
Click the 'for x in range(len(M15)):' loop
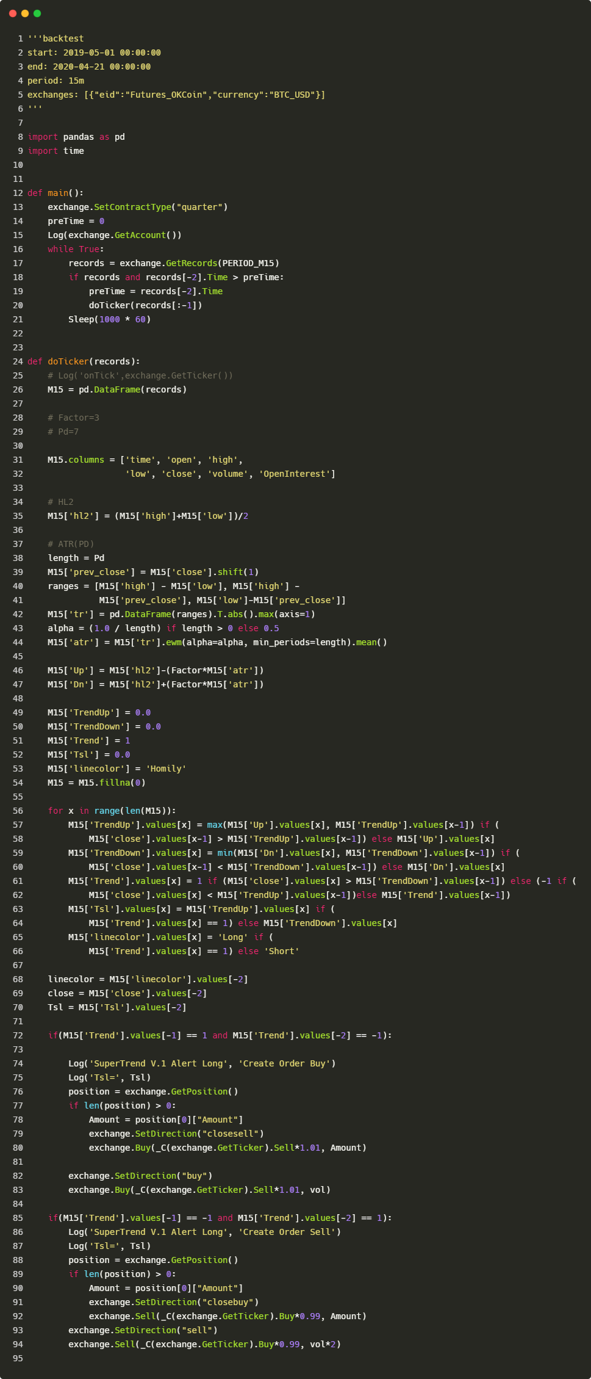pos(112,811)
